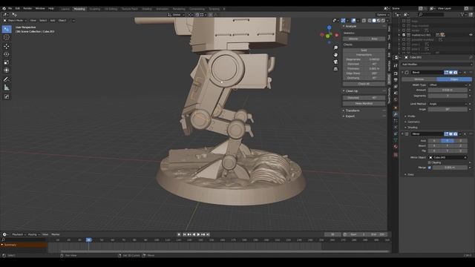475x267 pixels.
Task: Open the Blender logo menu
Action: point(4,8)
